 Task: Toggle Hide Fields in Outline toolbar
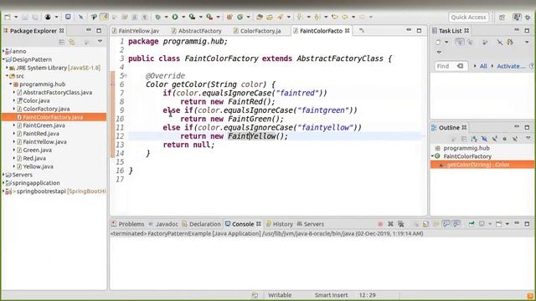[x=484, y=139]
